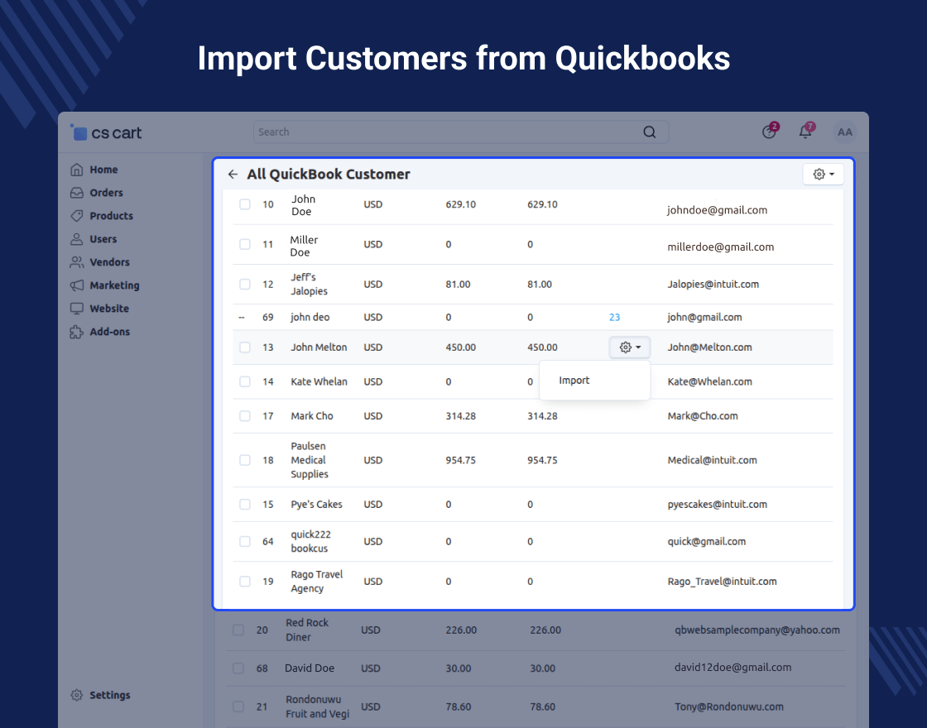
Task: Click the All QuickBook Customer heading
Action: (328, 175)
